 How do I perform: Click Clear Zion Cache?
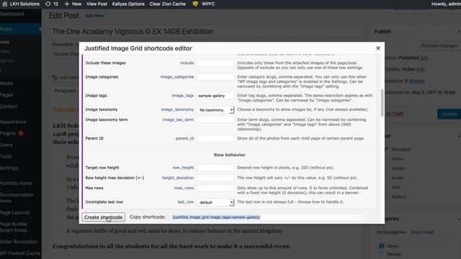(x=167, y=4)
